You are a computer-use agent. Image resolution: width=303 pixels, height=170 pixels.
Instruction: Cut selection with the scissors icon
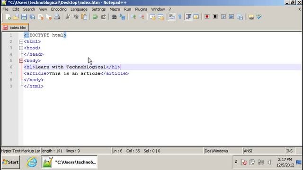point(68,17)
